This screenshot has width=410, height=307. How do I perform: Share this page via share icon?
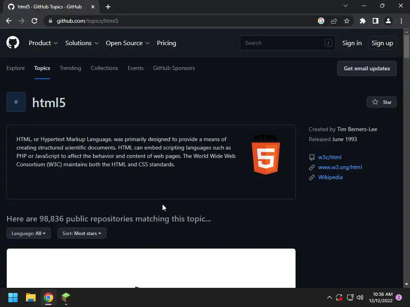tap(334, 21)
